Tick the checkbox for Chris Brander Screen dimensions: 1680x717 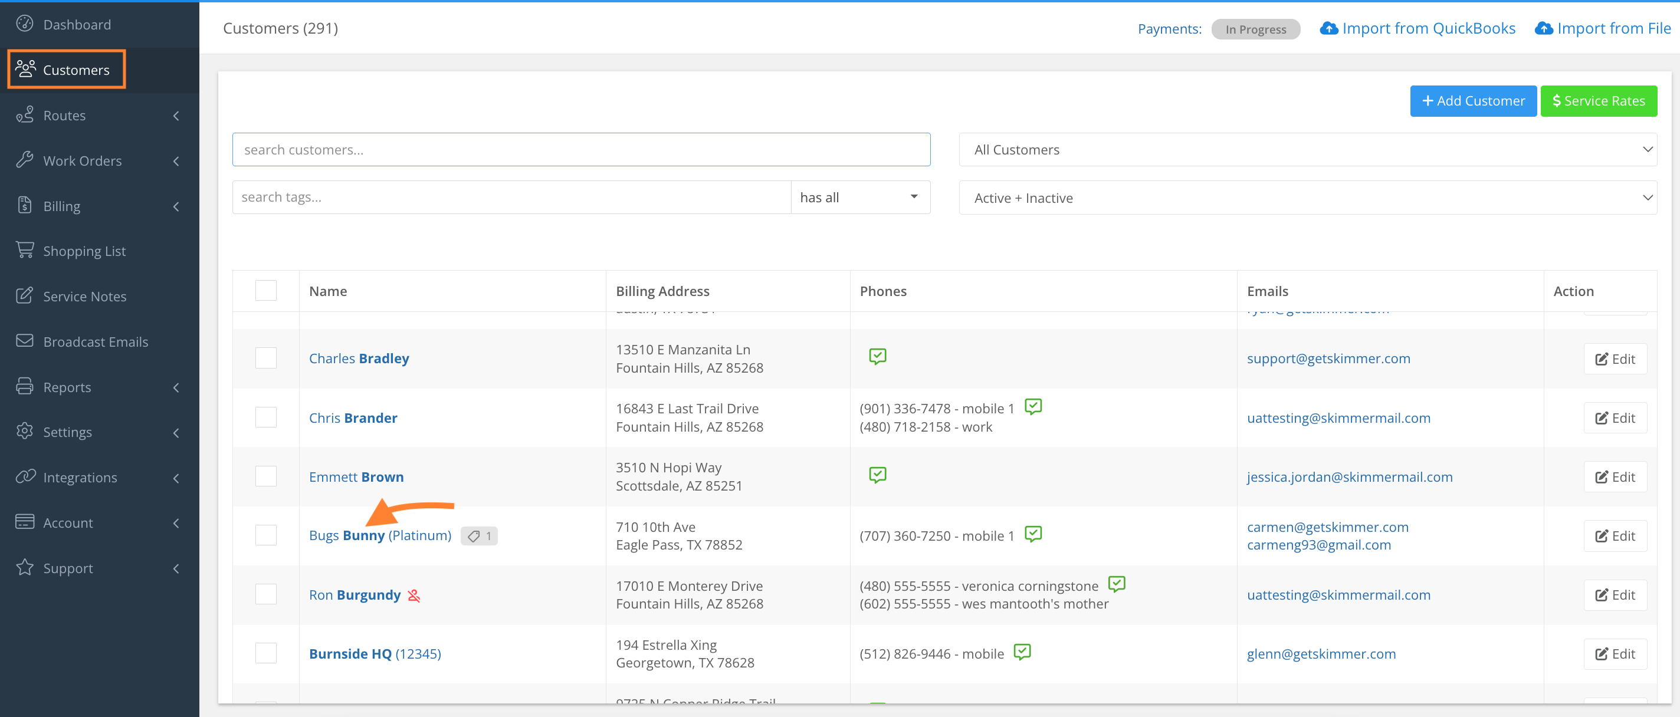(x=265, y=417)
